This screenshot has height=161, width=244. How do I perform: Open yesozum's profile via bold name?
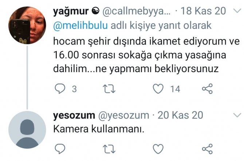click(x=74, y=115)
